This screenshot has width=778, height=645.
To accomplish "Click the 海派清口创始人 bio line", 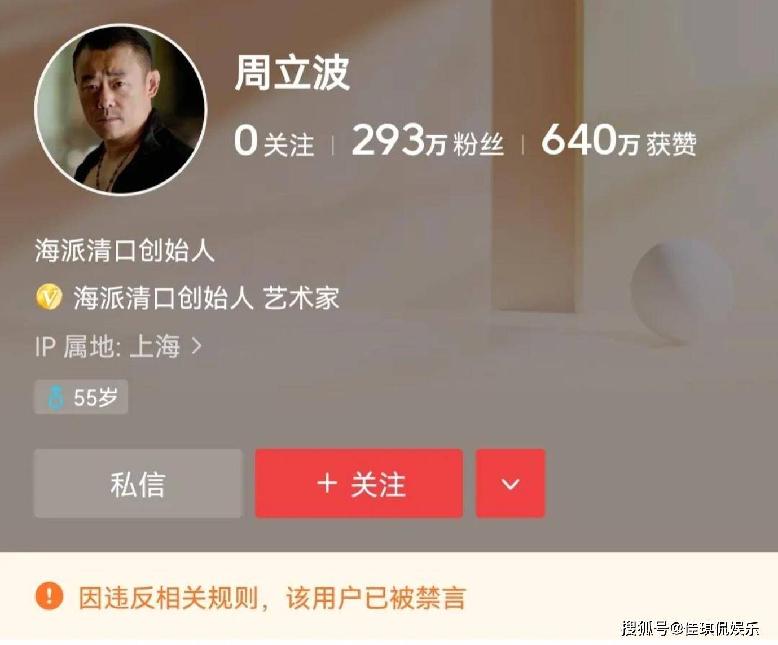I will [125, 250].
